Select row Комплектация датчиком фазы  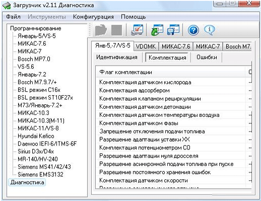(174, 123)
